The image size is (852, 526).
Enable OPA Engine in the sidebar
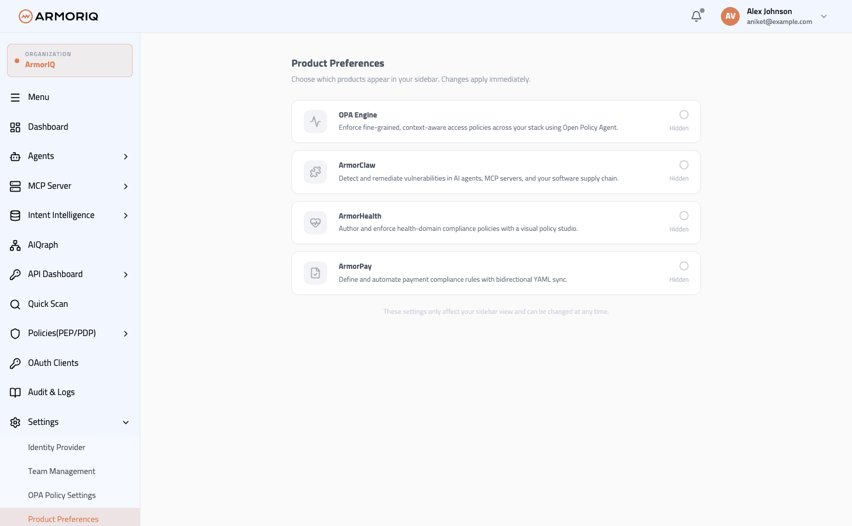tap(684, 115)
